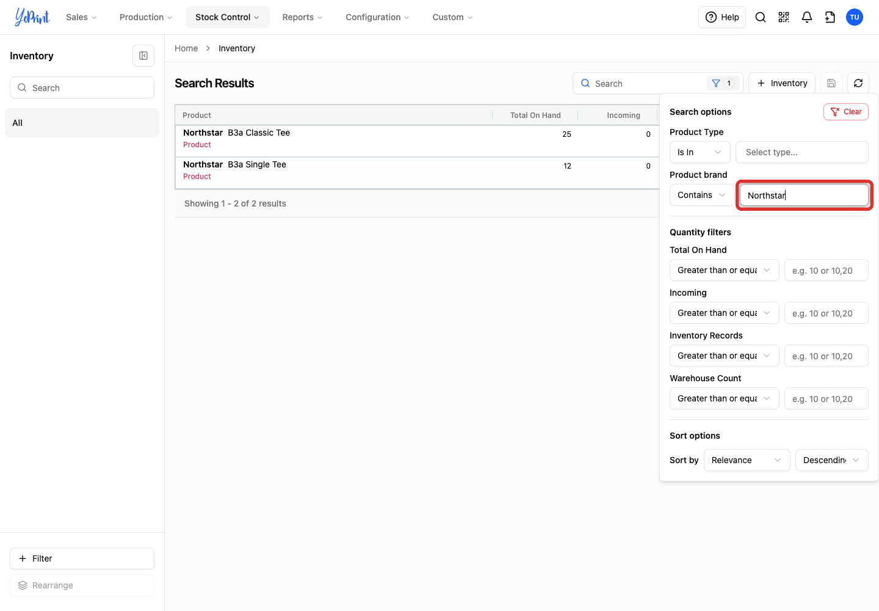The width and height of the screenshot is (879, 611).
Task: Select the All view in sidebar
Action: coord(82,123)
